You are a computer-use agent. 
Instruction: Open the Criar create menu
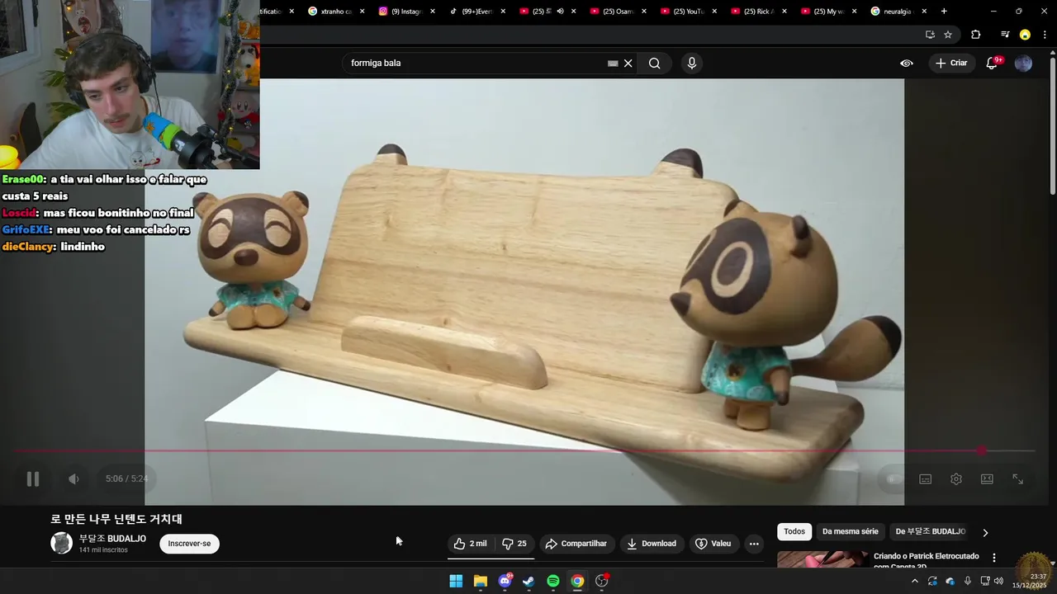tap(951, 64)
